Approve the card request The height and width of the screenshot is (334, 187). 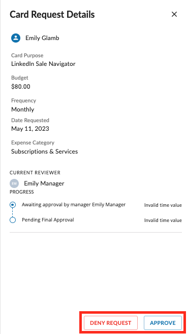[x=163, y=323]
